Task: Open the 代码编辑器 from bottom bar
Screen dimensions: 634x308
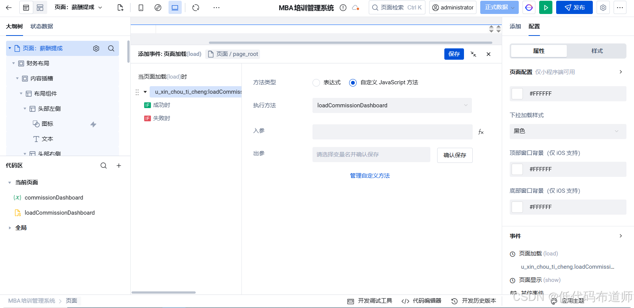Action: tap(422, 301)
